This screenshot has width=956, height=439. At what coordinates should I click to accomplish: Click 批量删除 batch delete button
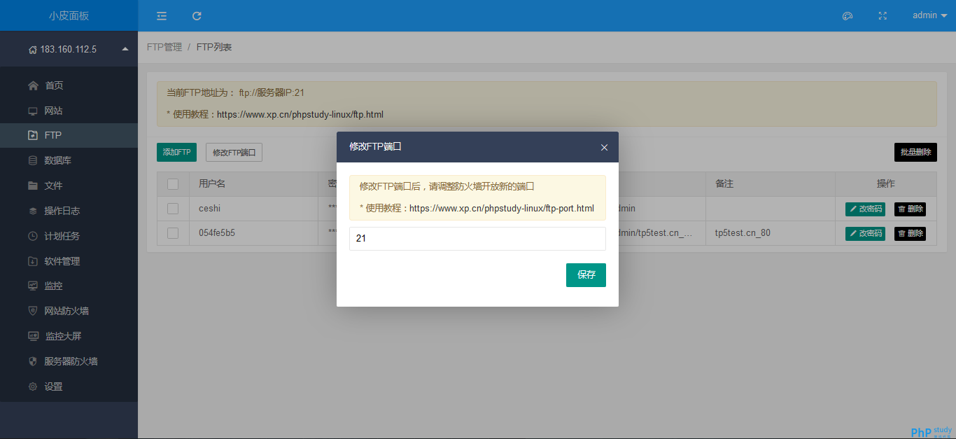[x=915, y=152]
